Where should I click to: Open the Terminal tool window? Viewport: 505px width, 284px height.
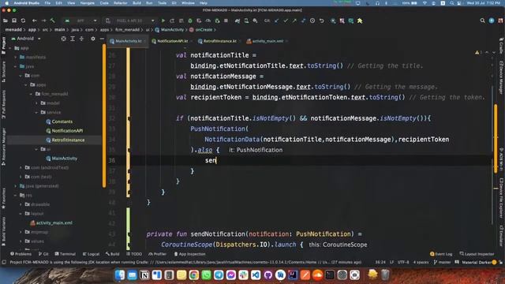(x=65, y=254)
